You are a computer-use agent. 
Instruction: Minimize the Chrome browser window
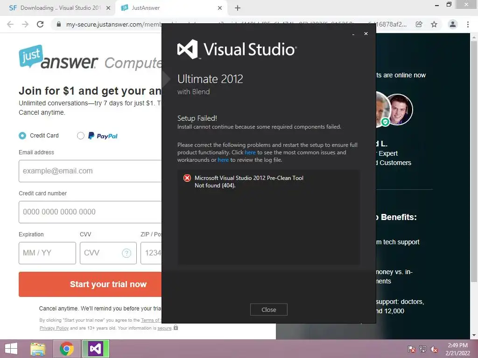pos(437,5)
